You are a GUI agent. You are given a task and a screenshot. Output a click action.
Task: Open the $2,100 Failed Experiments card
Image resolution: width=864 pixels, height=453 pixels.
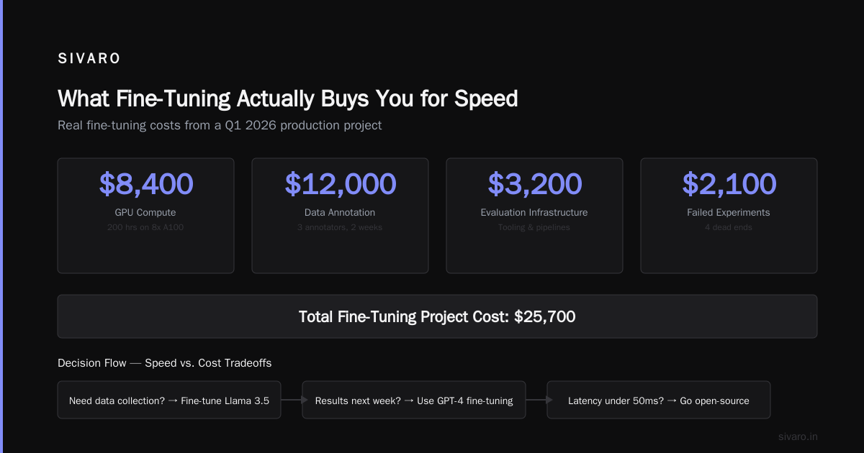(729, 216)
